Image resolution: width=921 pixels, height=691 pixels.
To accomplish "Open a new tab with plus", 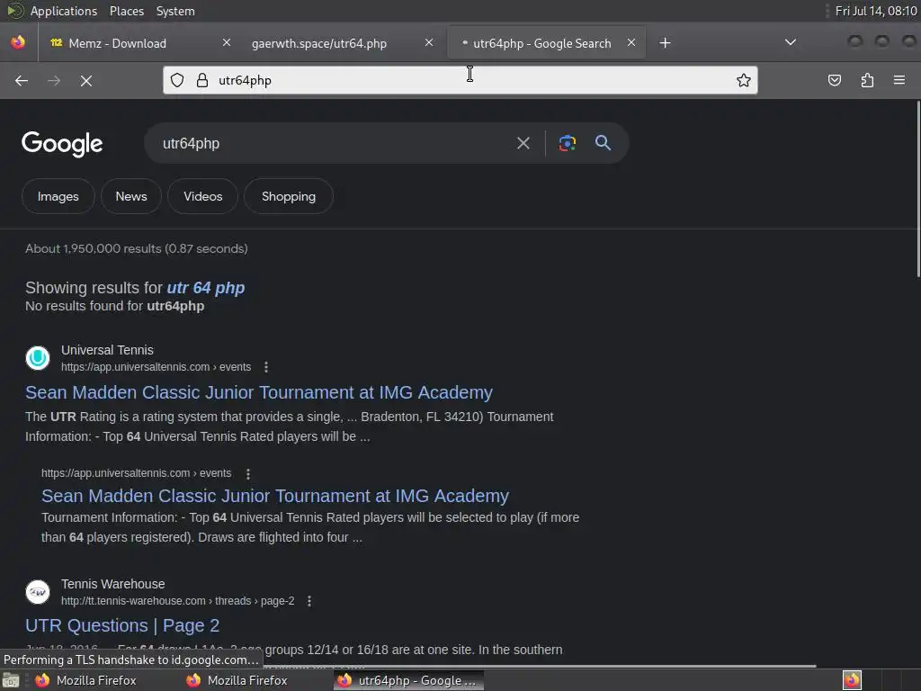I will click(665, 43).
